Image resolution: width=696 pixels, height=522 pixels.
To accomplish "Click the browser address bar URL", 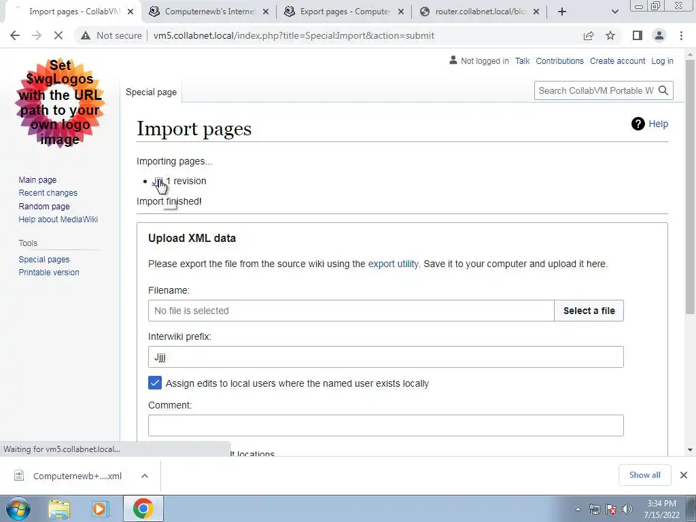I will (x=294, y=35).
